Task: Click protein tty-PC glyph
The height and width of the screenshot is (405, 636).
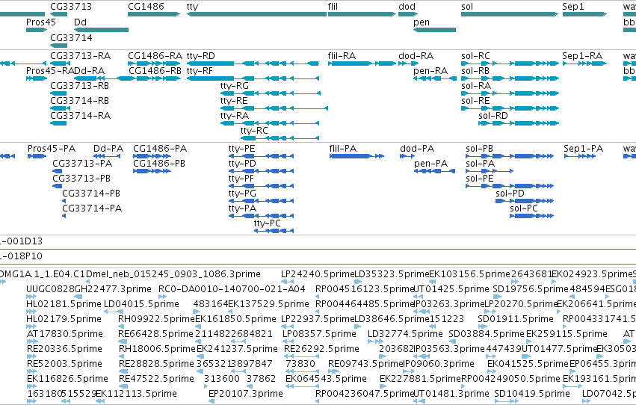Action: [274, 231]
